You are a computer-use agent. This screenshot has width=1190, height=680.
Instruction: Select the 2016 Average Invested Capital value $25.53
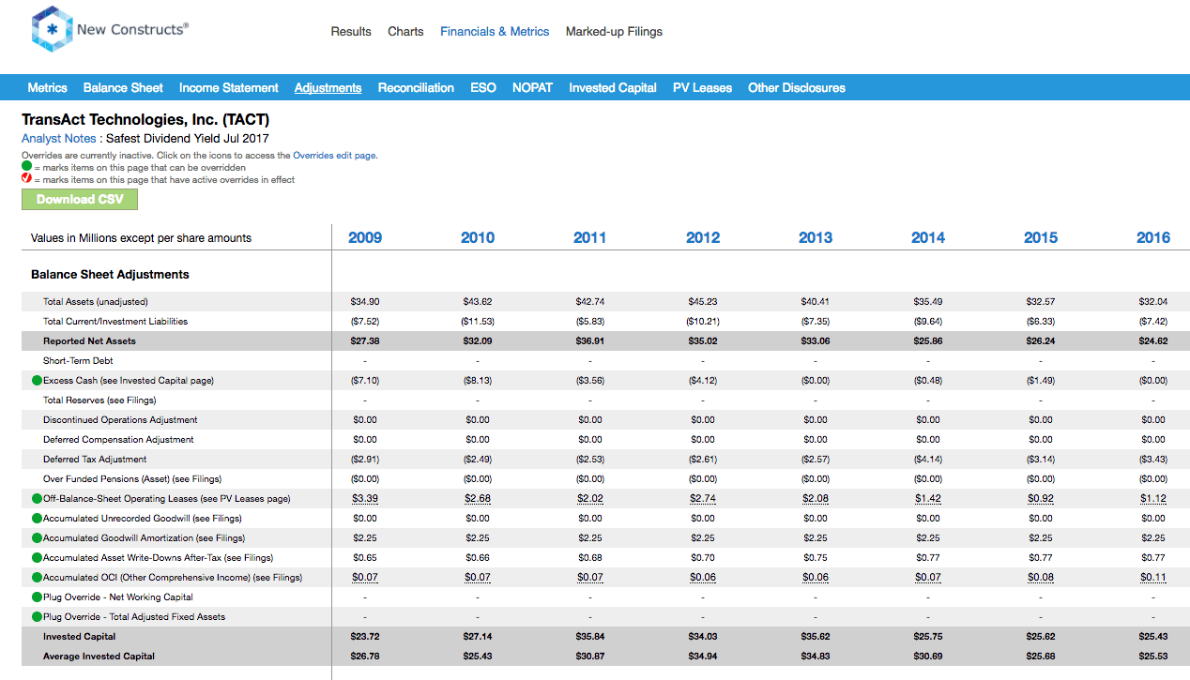click(1153, 657)
